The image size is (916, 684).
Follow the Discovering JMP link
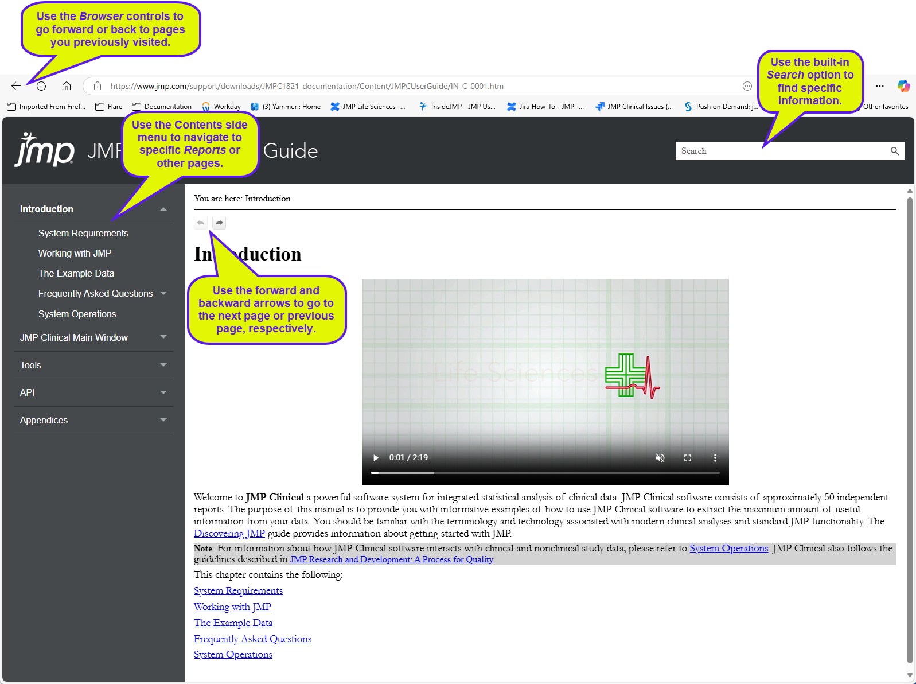[x=229, y=534]
